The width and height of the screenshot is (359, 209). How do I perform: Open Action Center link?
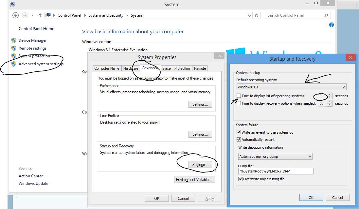point(31,176)
